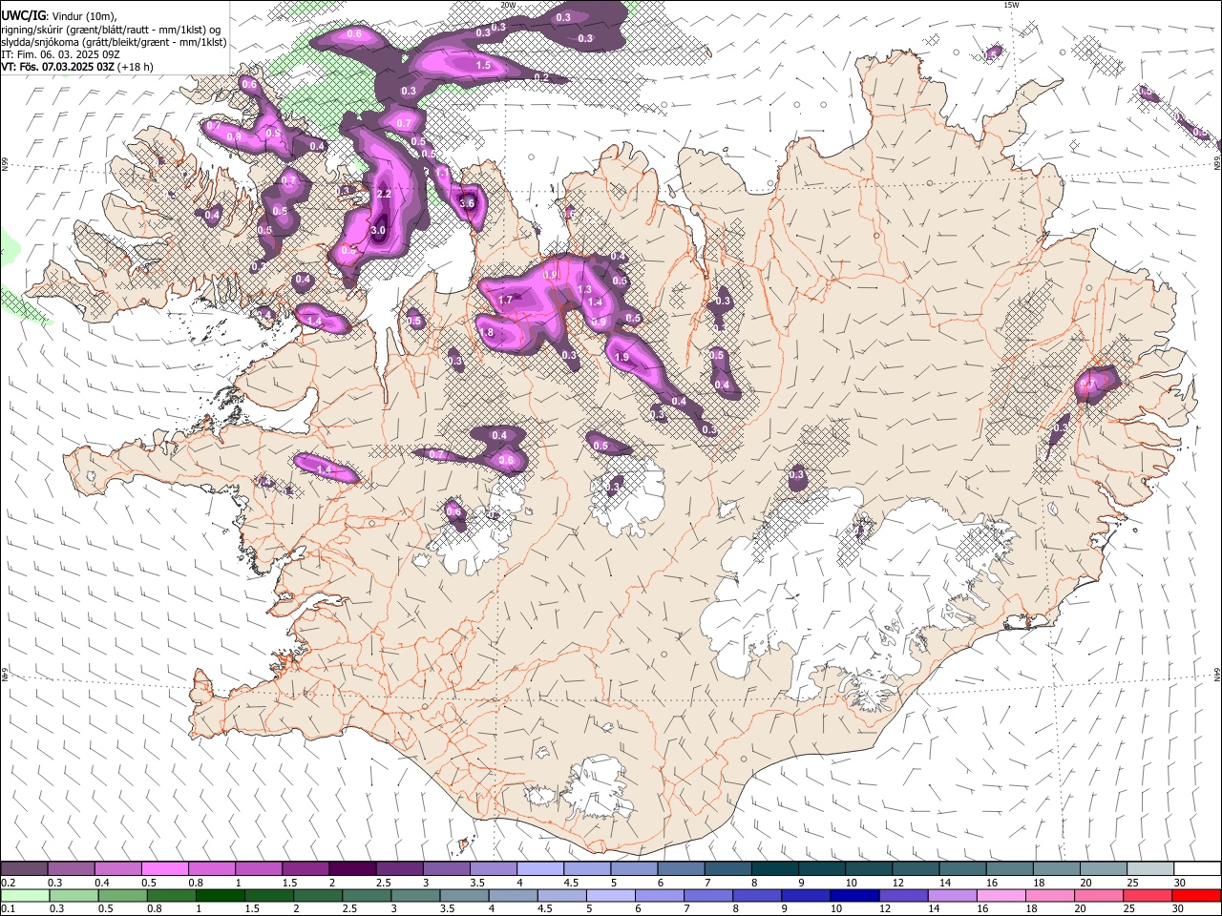Click the '1.9' snowfall value on the map
The height and width of the screenshot is (916, 1222).
[x=622, y=357]
